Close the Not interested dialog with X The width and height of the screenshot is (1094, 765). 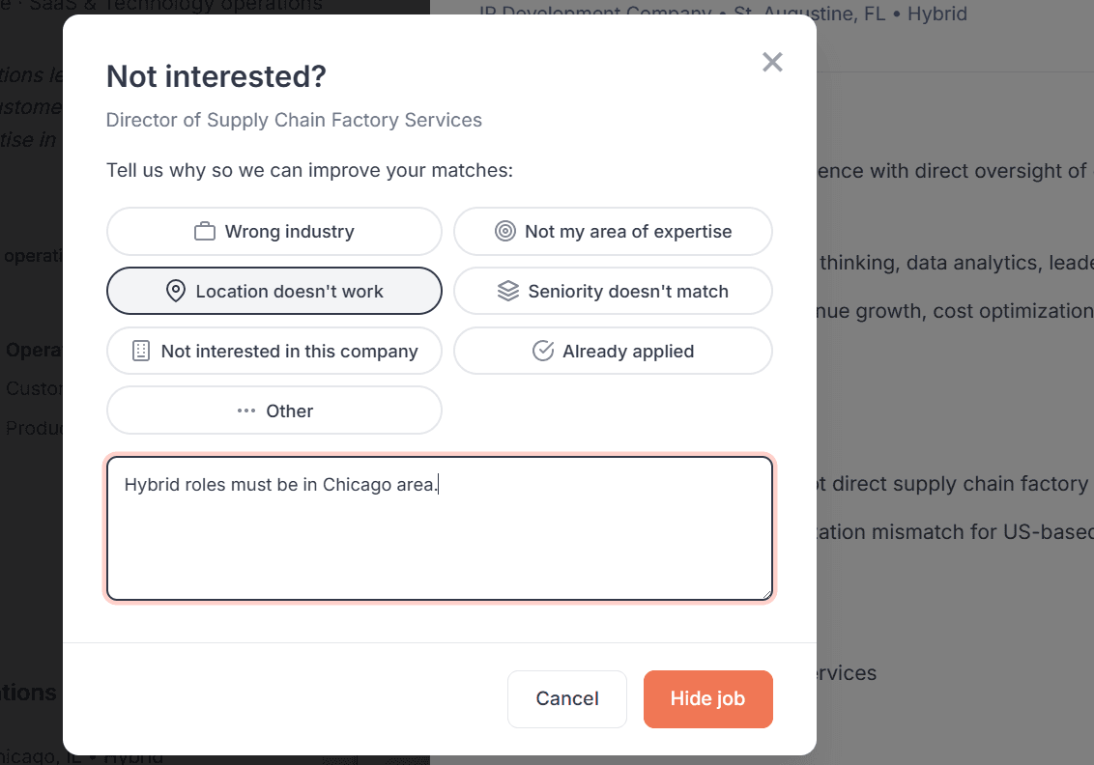tap(772, 63)
